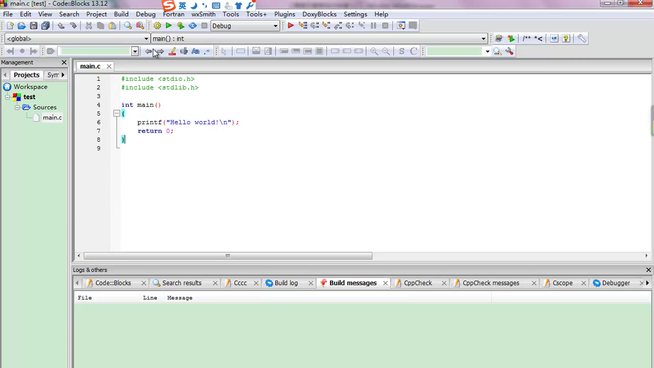
Task: Open the Build menu
Action: click(121, 14)
